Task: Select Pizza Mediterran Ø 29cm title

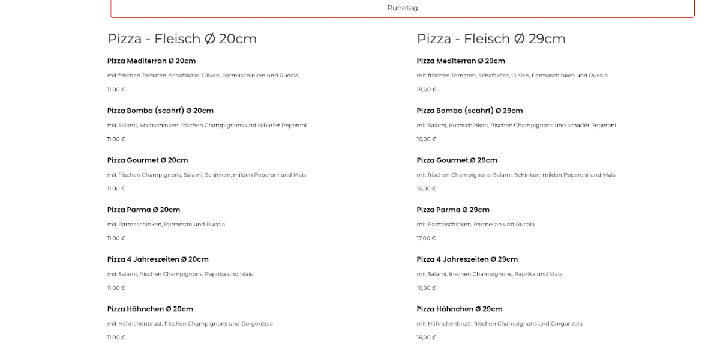Action: coord(461,61)
